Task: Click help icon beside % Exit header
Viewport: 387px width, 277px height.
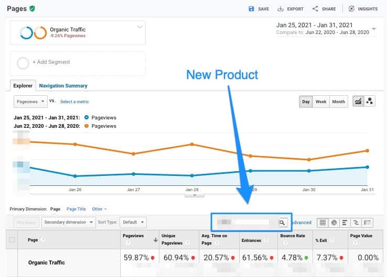Action: [332, 240]
